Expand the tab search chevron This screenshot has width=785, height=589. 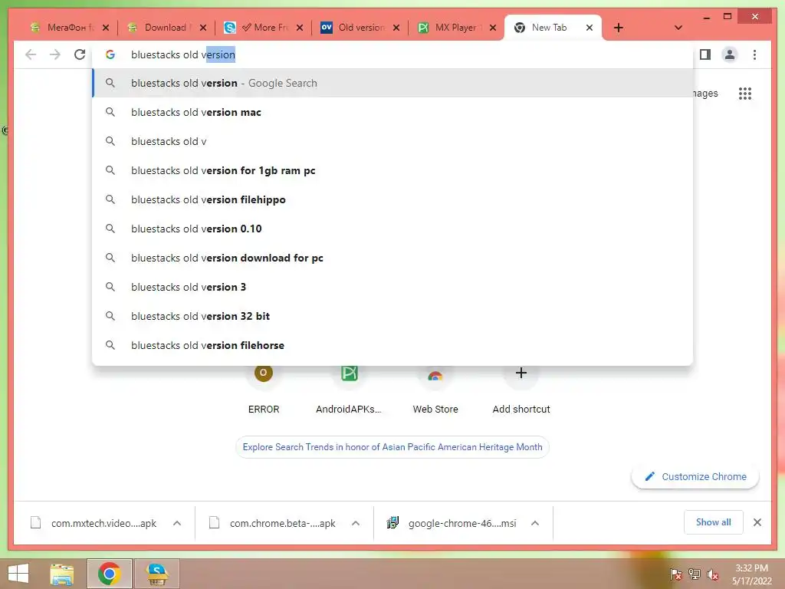678,28
